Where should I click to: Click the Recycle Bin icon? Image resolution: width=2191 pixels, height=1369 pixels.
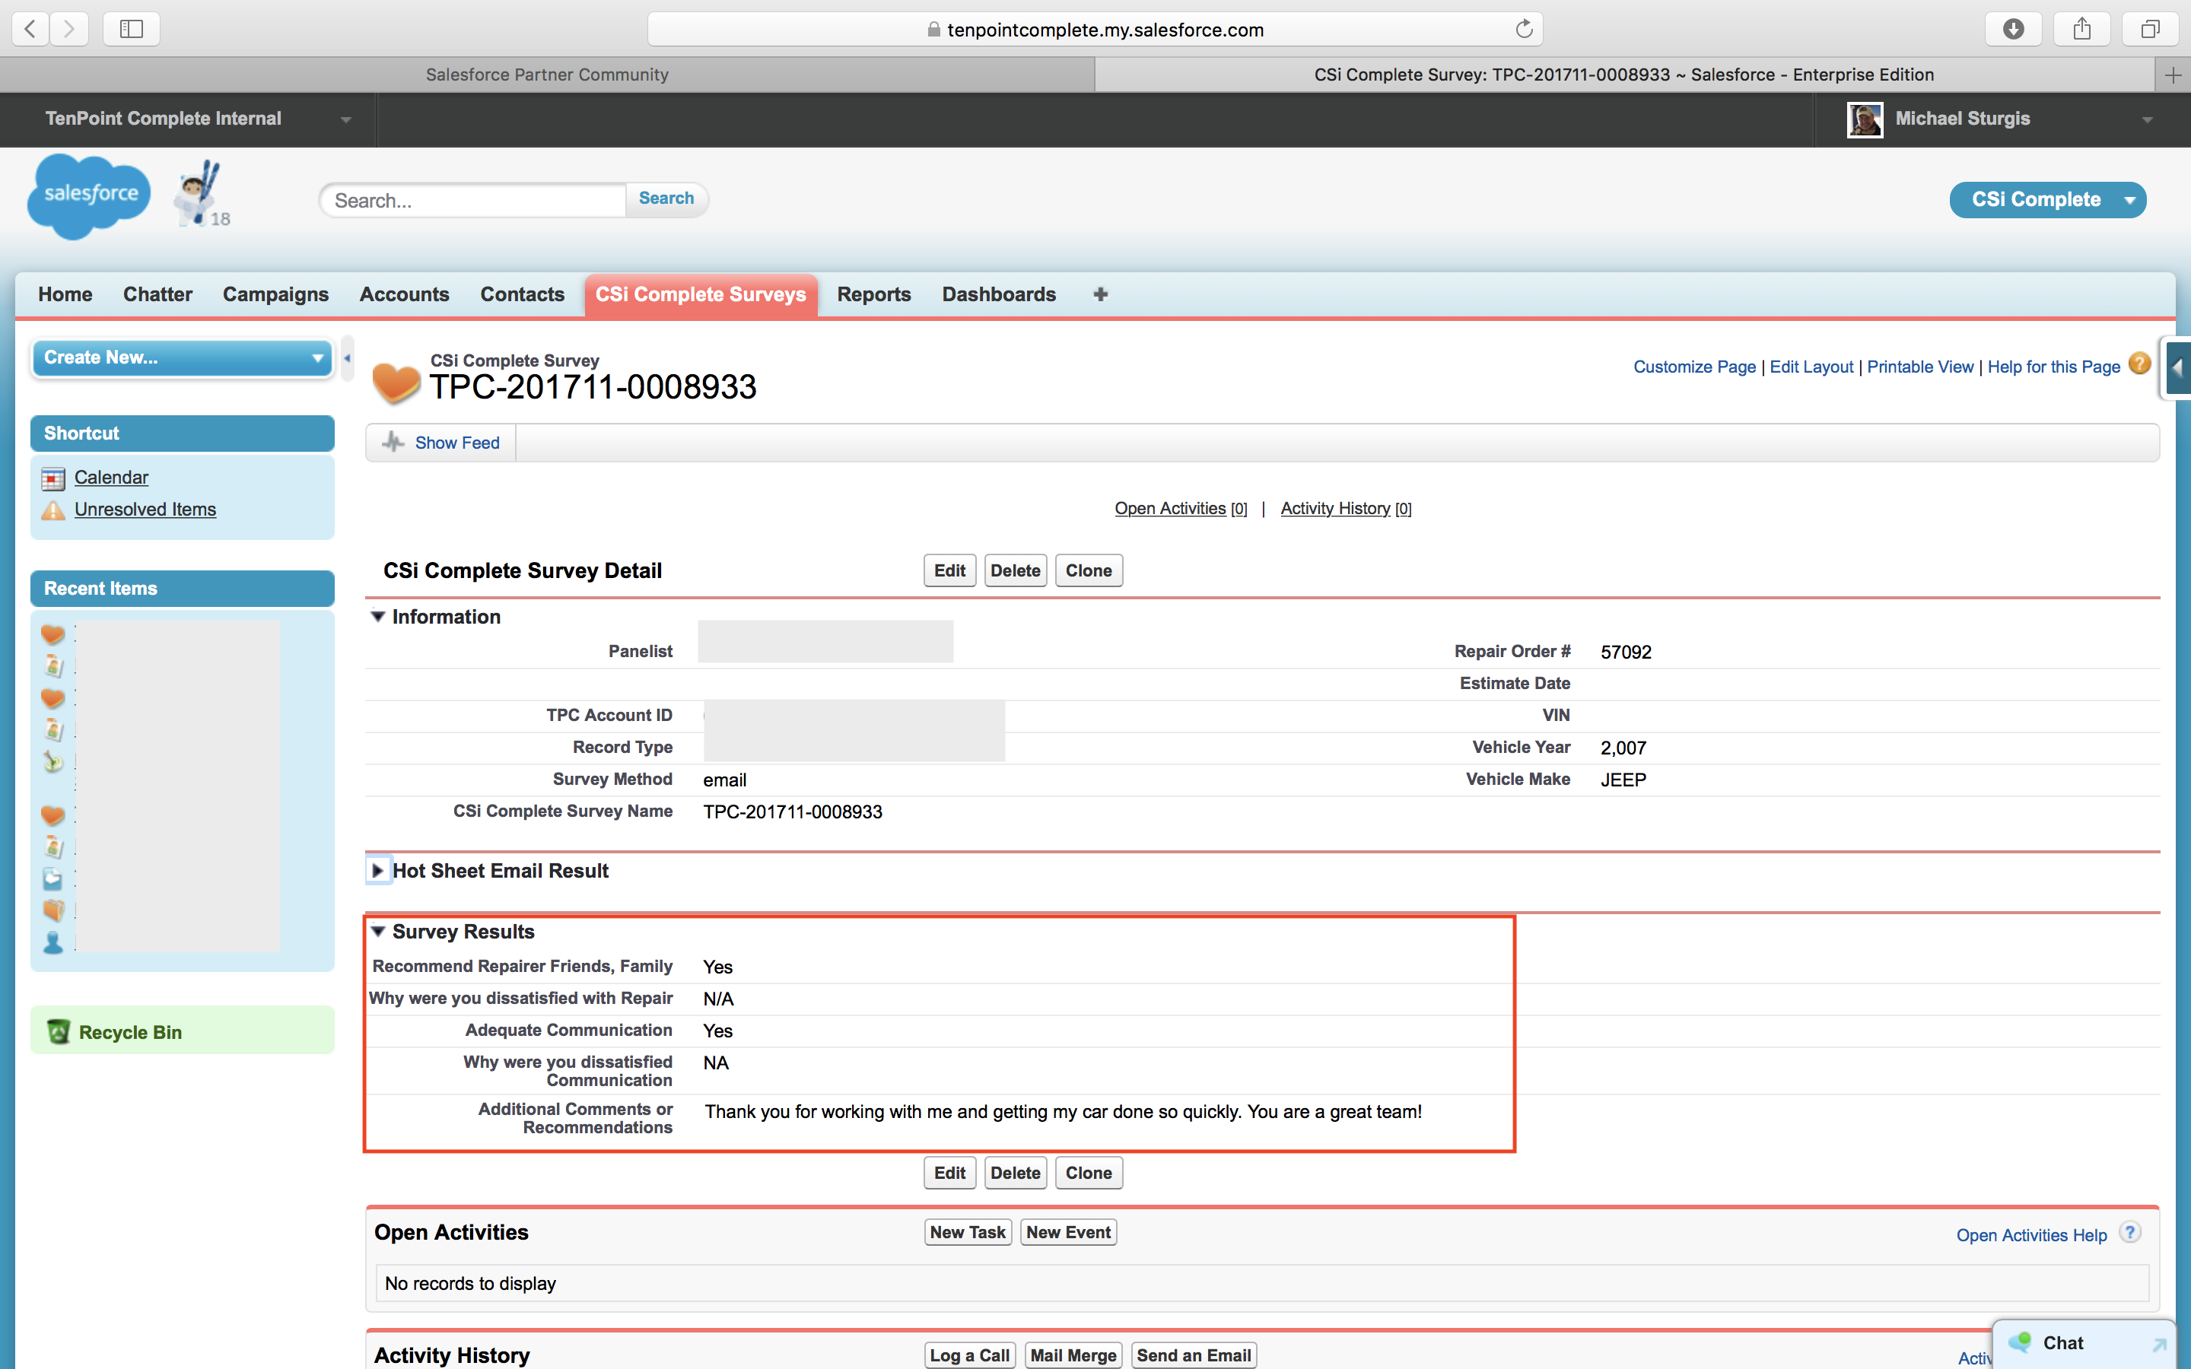coord(59,1031)
